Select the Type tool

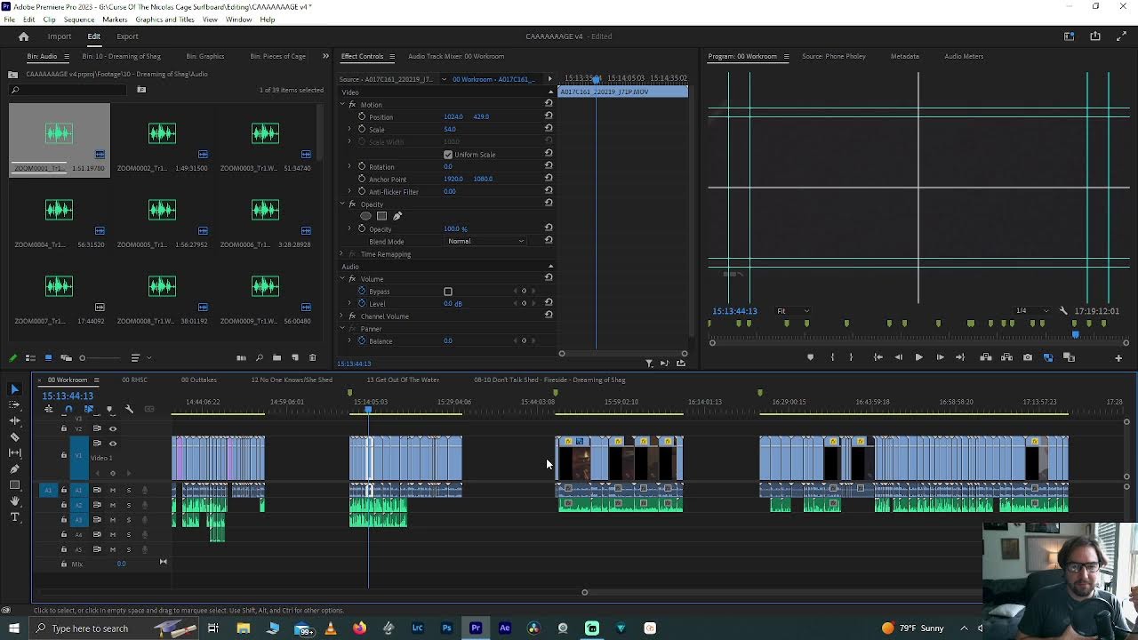(14, 517)
